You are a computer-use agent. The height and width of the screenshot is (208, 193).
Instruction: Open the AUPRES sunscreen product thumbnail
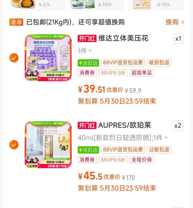pos(48,145)
